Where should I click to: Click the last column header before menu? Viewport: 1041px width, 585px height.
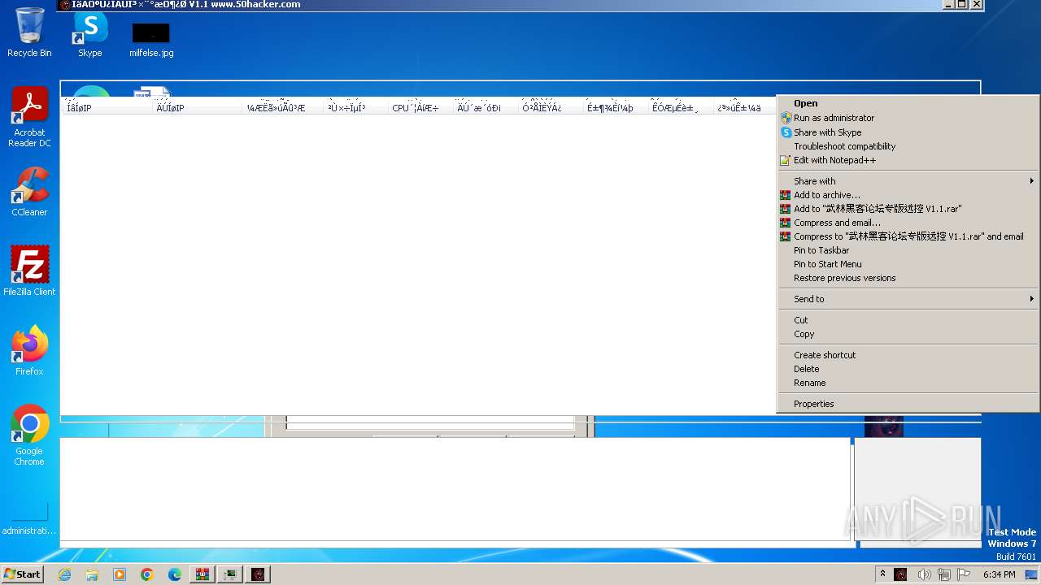(x=746, y=107)
